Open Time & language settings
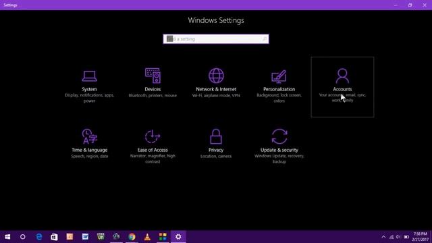The width and height of the screenshot is (432, 243). click(x=89, y=147)
